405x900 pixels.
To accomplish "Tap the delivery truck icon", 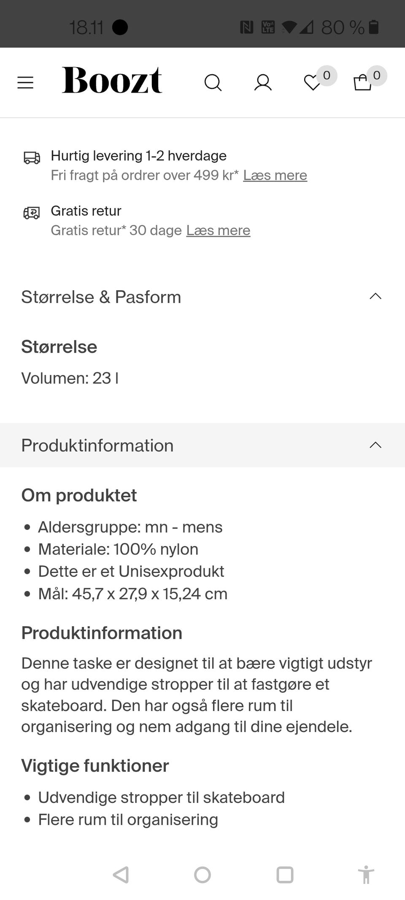I will point(32,158).
